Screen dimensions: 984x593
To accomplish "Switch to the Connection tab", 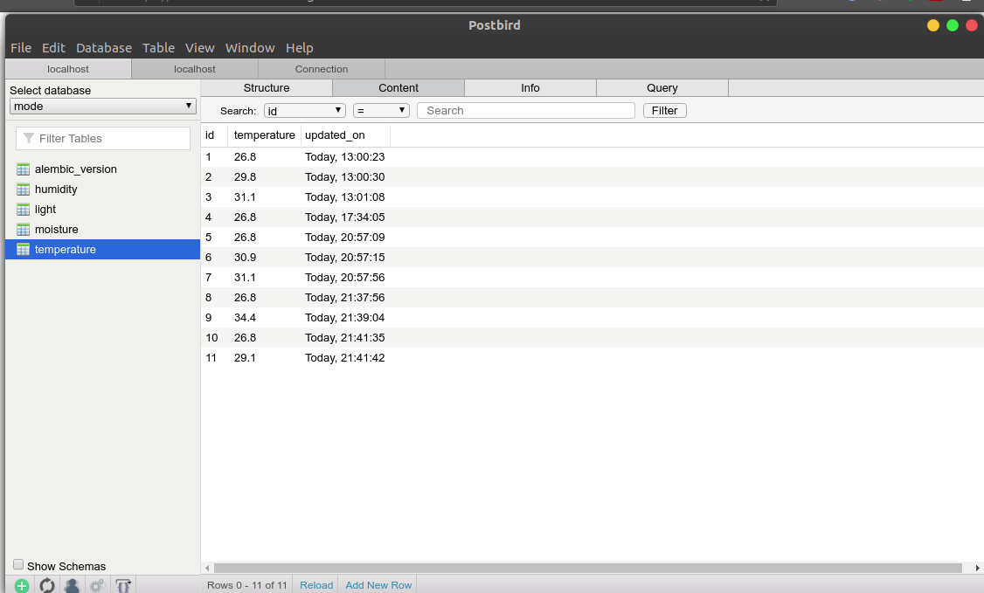I will pos(322,69).
